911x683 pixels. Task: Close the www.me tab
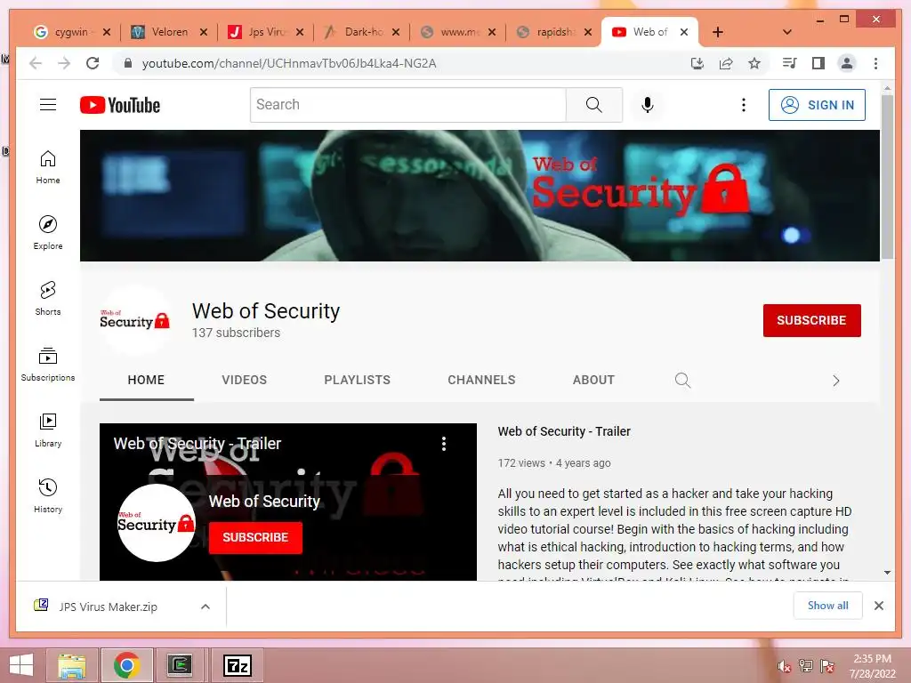coord(491,32)
